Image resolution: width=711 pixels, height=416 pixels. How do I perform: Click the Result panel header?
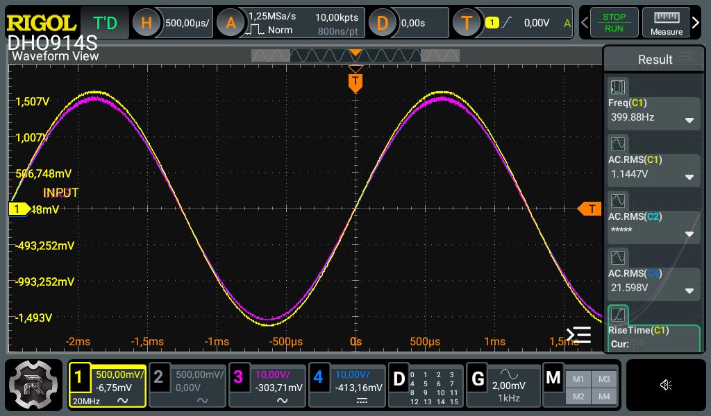click(654, 60)
